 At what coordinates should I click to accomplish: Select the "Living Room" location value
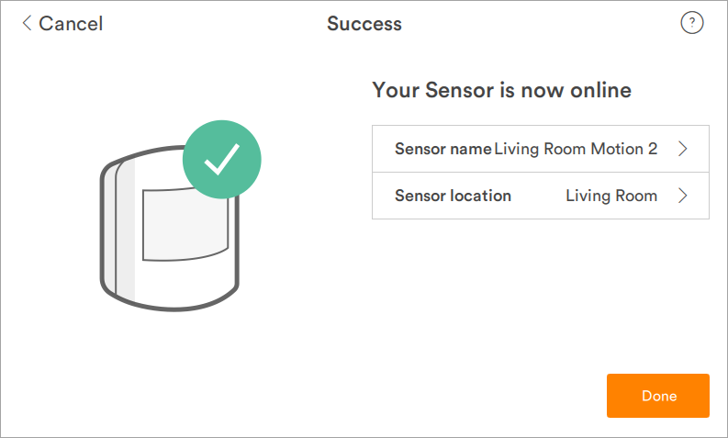(611, 196)
